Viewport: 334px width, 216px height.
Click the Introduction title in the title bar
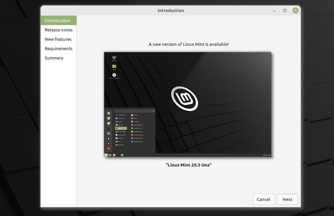[x=171, y=10]
